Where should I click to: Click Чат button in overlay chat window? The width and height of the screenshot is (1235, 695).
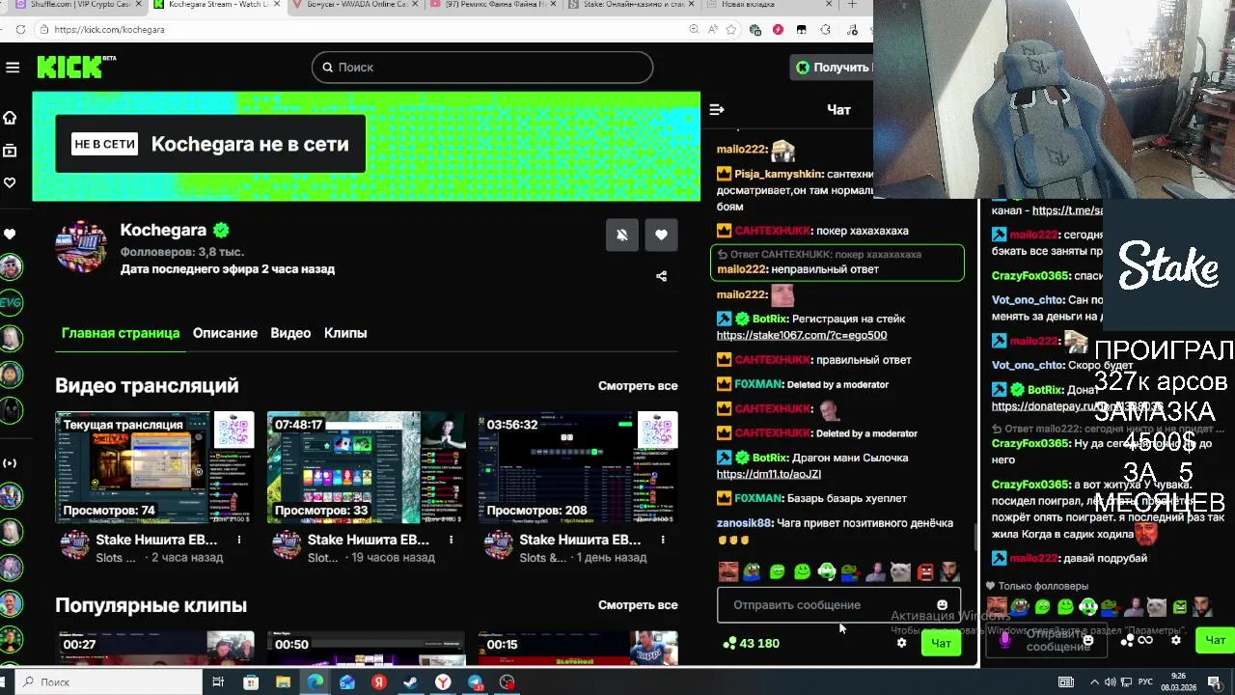pyautogui.click(x=1215, y=640)
